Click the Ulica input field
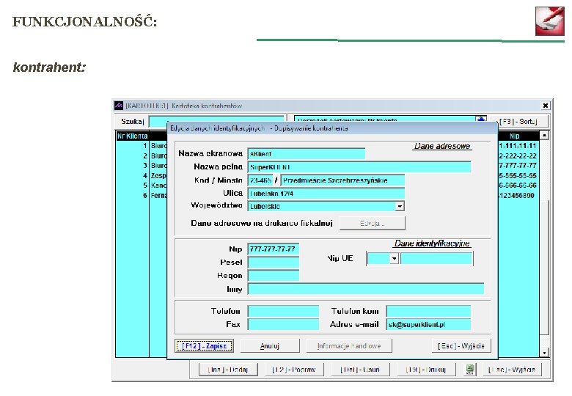Screen dimensions: 572x396 [x=326, y=194]
